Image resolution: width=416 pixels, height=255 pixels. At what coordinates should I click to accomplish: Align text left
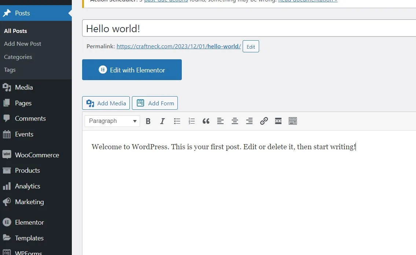click(x=220, y=121)
